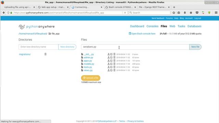Open the Web page
Screen dimensions: 219x123
click(172, 26)
